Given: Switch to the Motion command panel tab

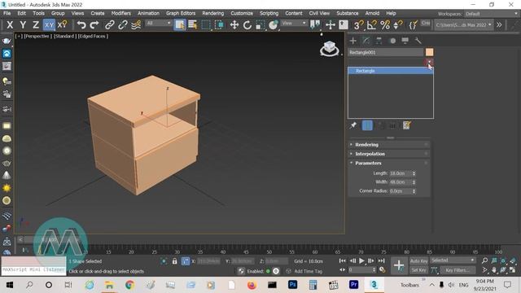Looking at the screenshot, I should point(392,41).
